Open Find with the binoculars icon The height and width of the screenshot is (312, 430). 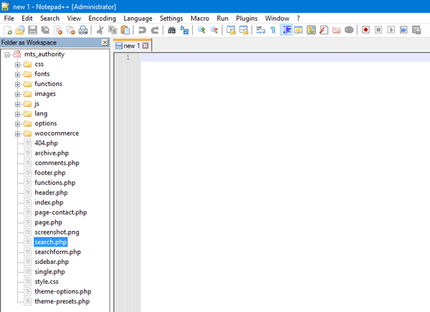coord(172,30)
